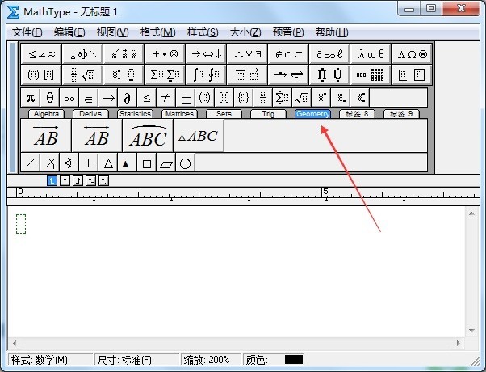Viewport: 486px width, 372px height.
Task: Click the black color swatch in status bar
Action: [x=294, y=359]
